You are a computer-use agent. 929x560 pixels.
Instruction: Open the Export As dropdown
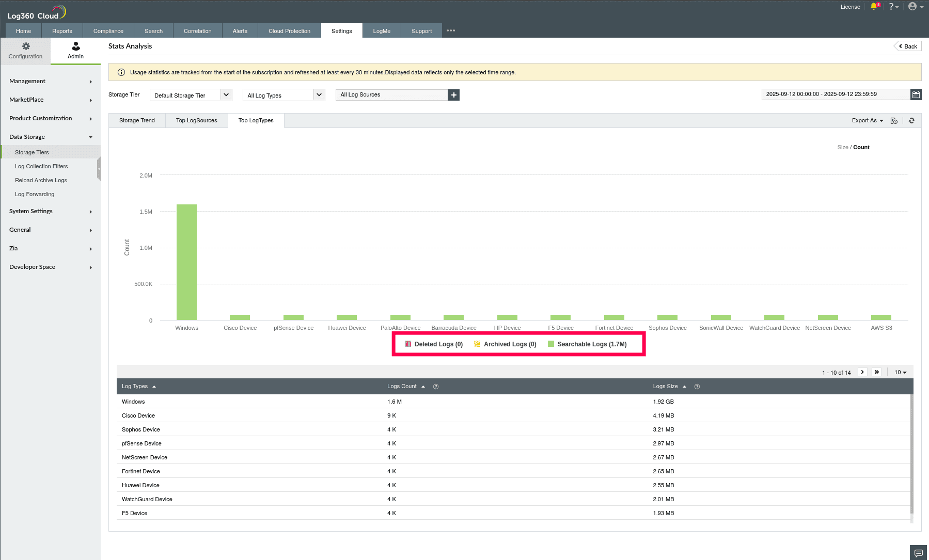tap(868, 121)
